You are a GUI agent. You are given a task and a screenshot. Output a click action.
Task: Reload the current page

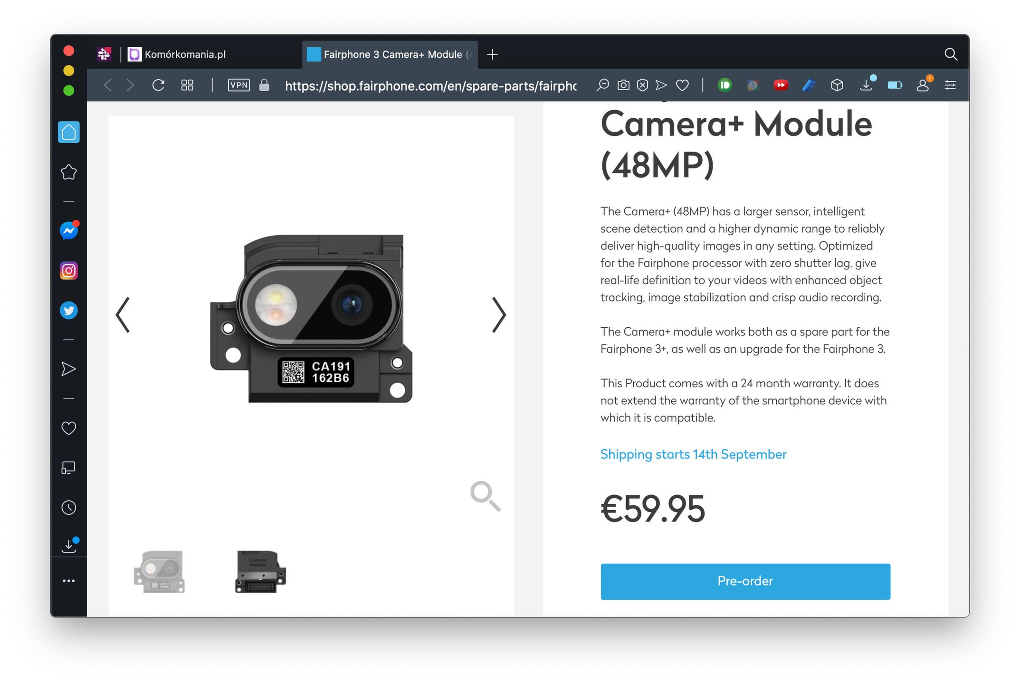pyautogui.click(x=158, y=85)
